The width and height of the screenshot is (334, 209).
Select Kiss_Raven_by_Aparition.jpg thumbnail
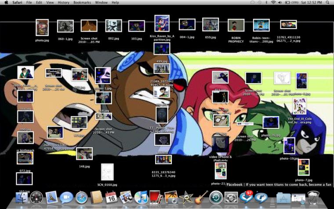[x=162, y=23]
